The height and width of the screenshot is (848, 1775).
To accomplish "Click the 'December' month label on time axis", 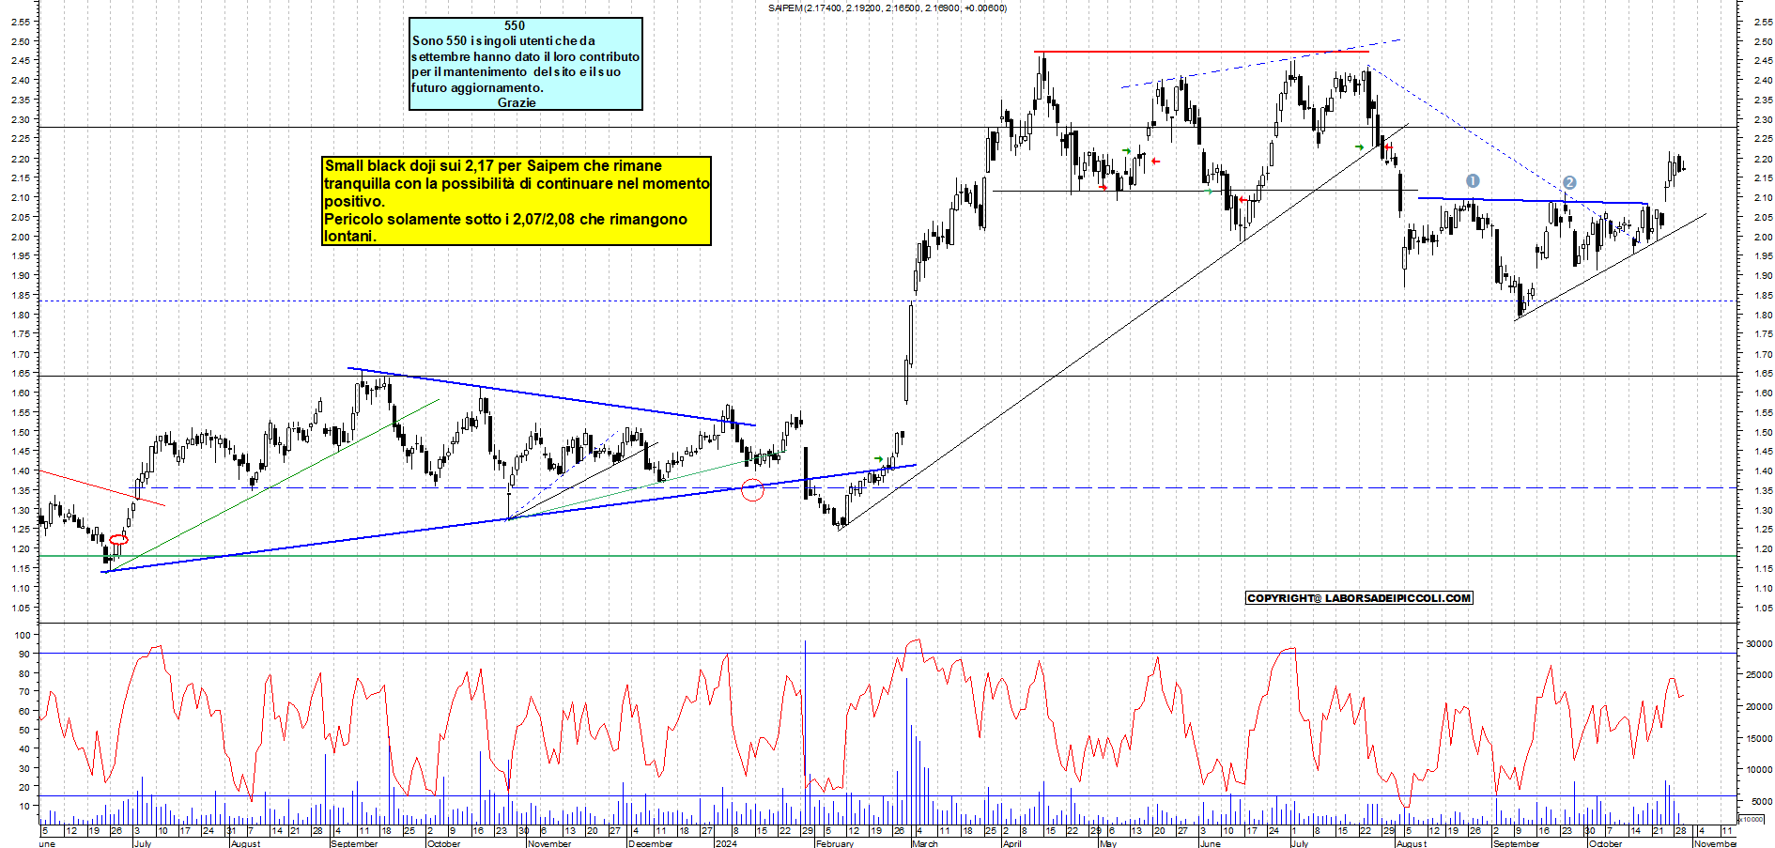I will (650, 843).
